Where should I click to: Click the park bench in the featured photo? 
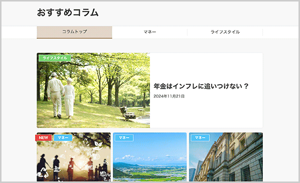pos(127,114)
